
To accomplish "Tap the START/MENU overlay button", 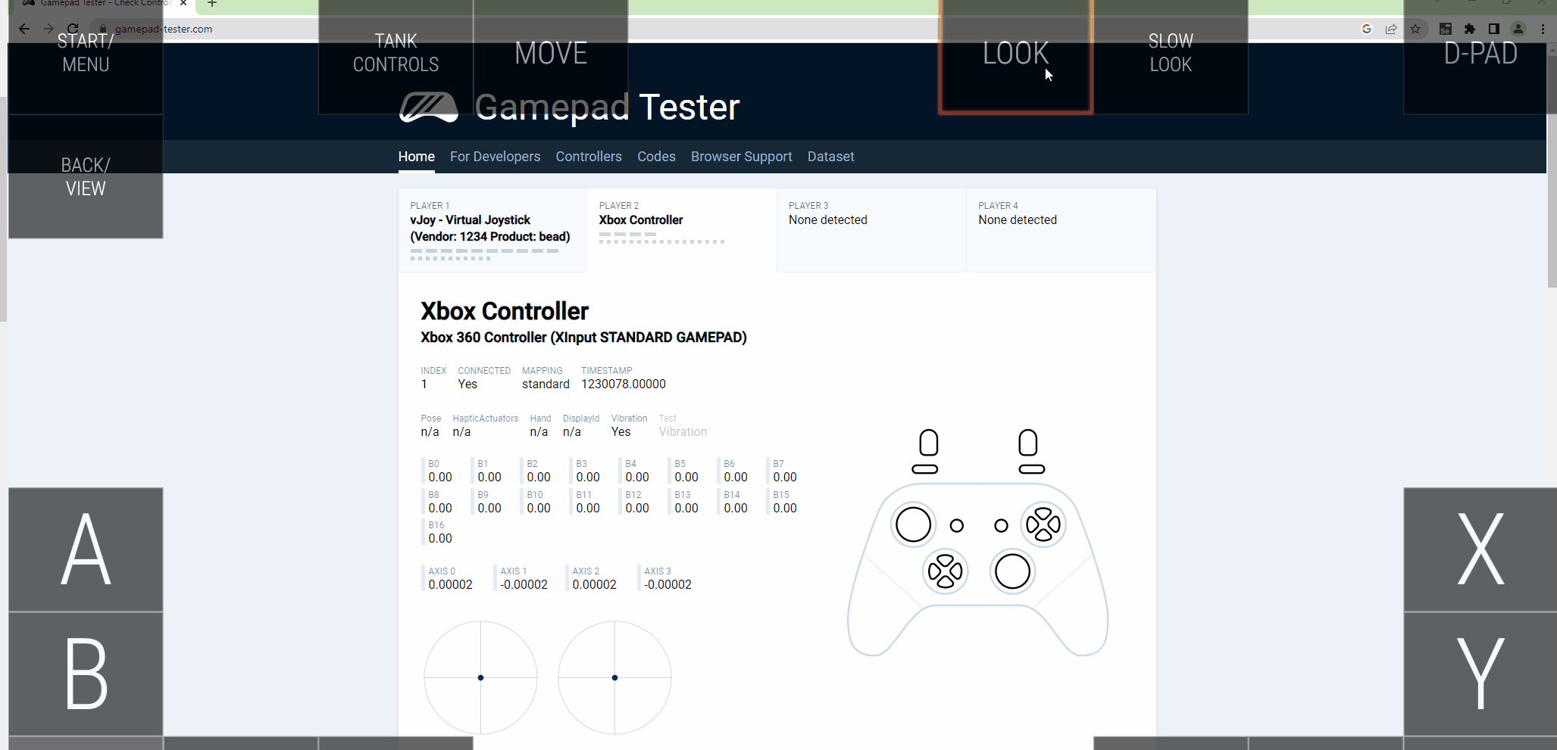I will coord(86,58).
